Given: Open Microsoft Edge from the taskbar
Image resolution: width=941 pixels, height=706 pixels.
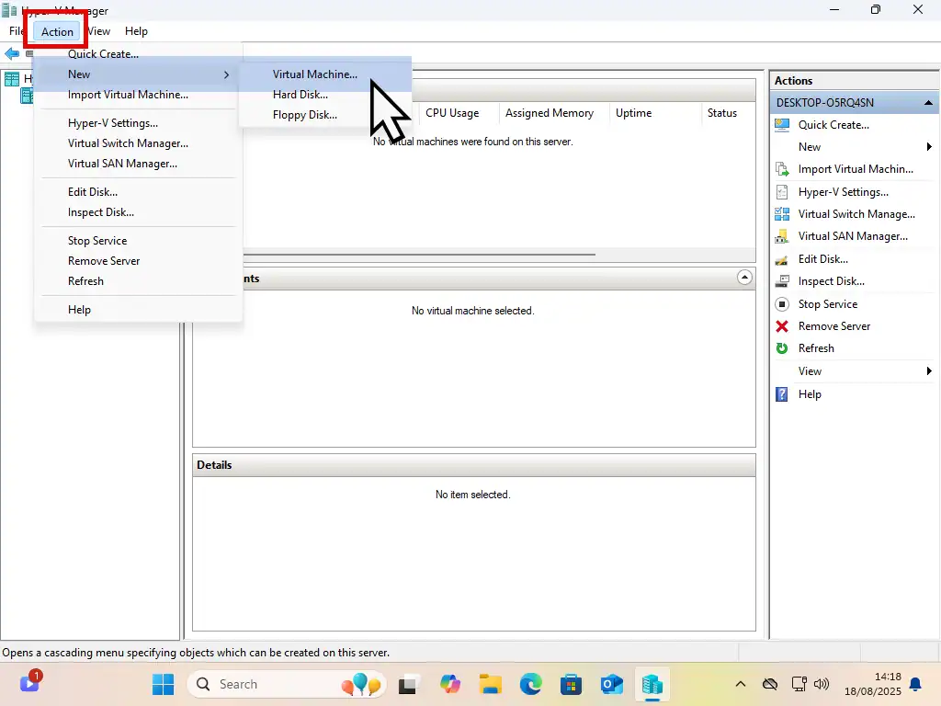Looking at the screenshot, I should point(531,684).
